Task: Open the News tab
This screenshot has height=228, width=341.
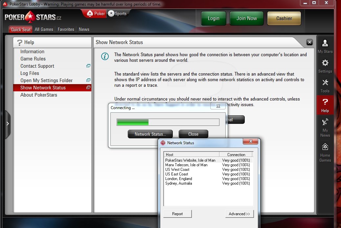Action: click(84, 29)
